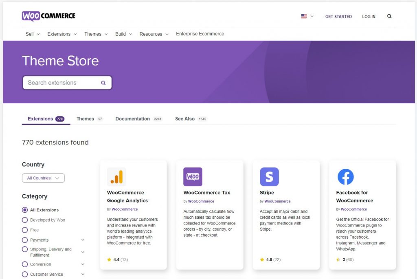Switch to the Themes tab

coord(85,119)
